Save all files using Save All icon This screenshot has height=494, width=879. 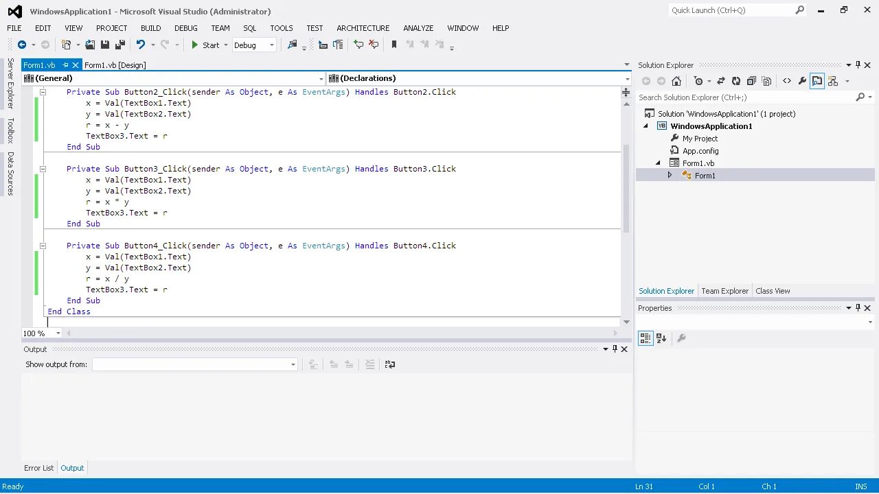point(119,45)
